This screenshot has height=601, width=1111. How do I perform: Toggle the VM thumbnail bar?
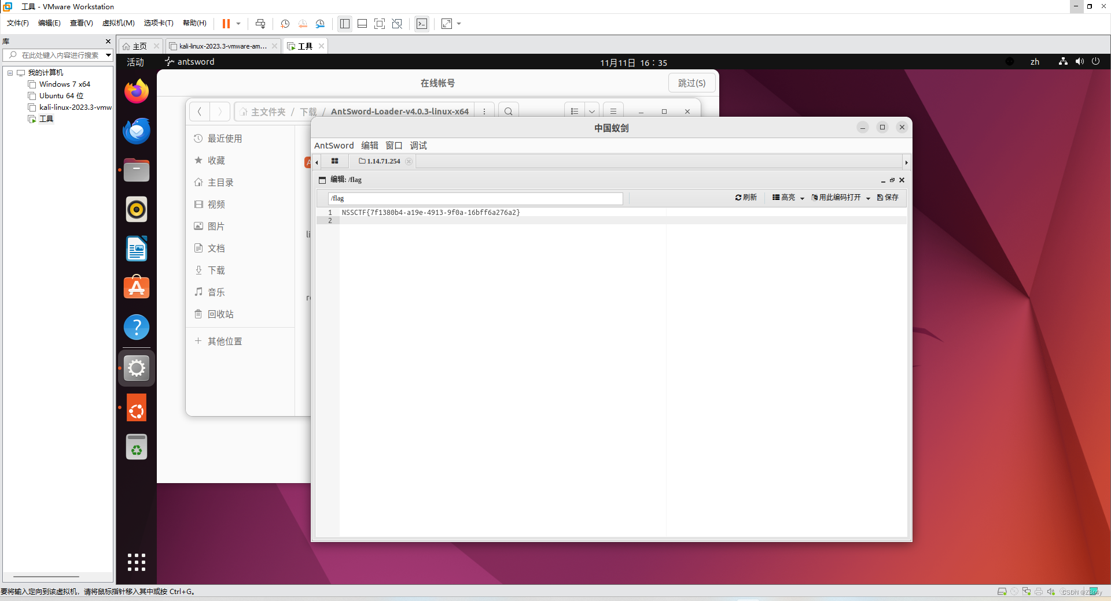click(362, 24)
